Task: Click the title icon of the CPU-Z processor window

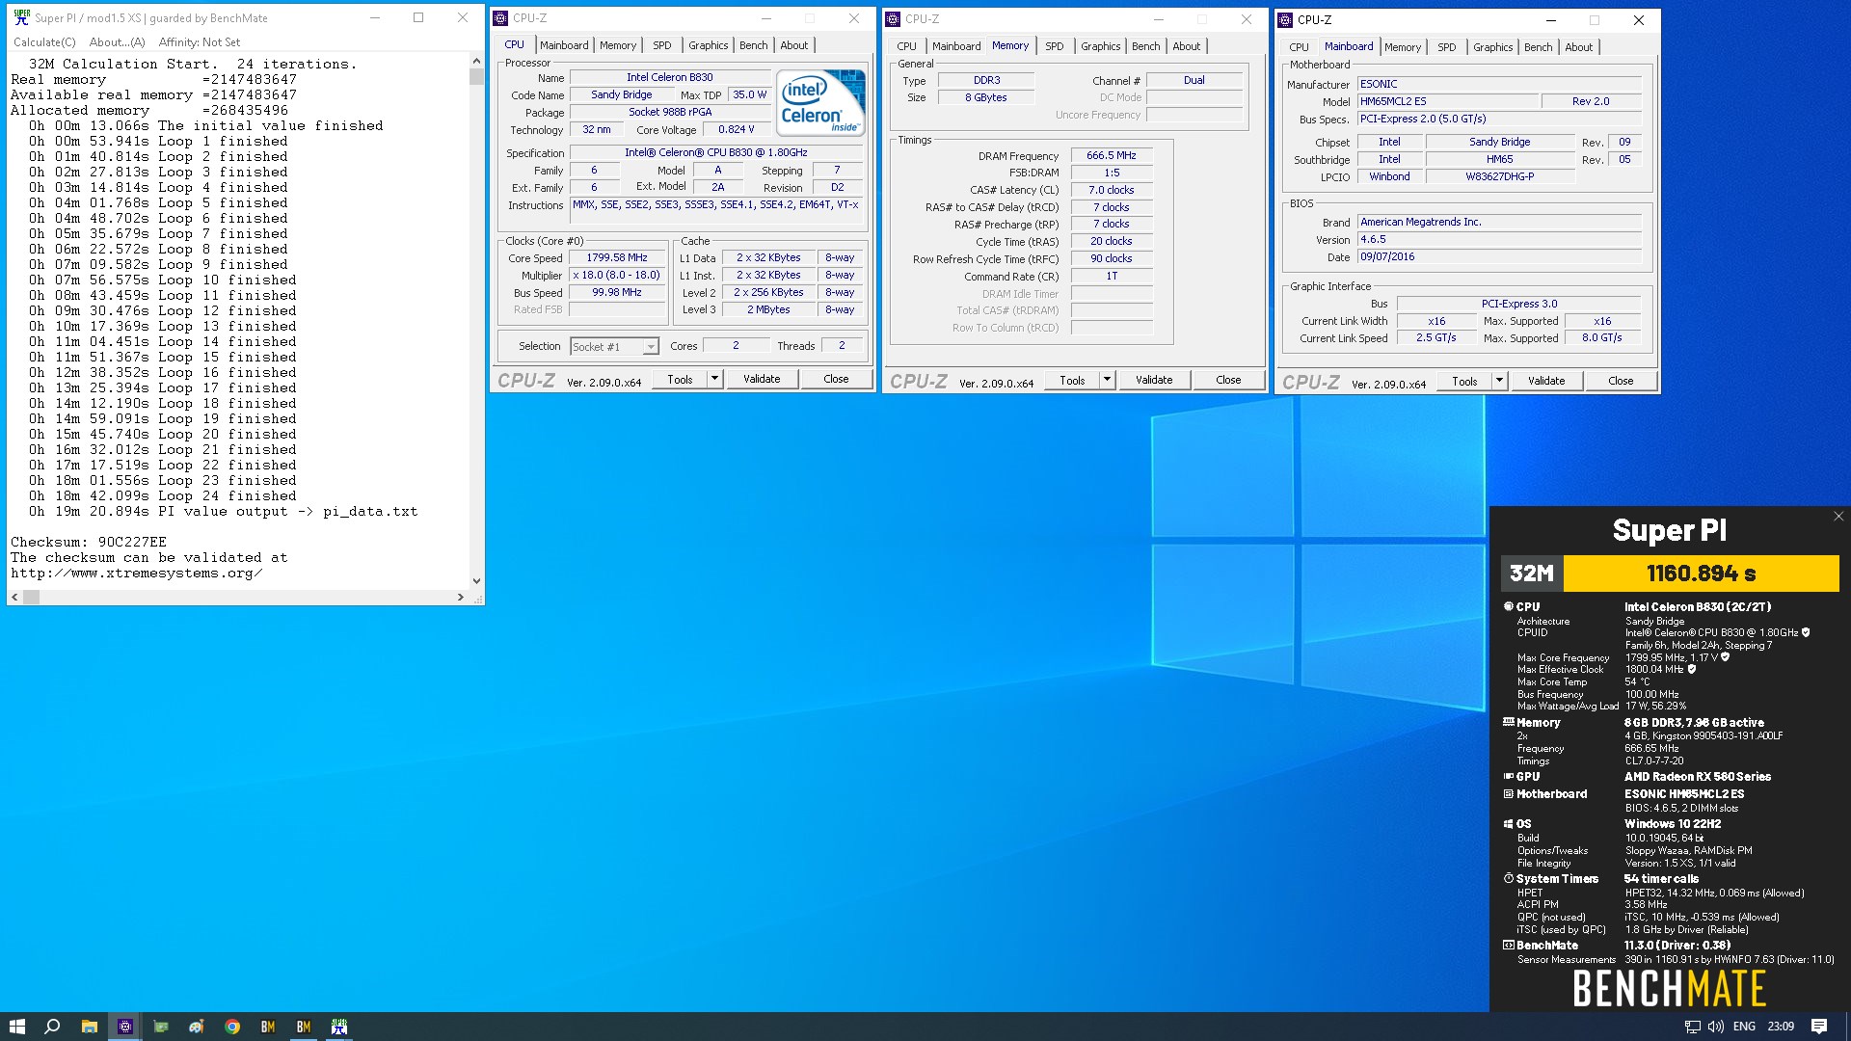Action: (x=500, y=18)
